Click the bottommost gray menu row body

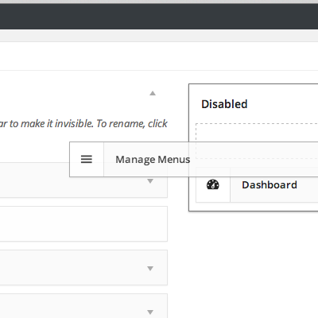coord(74,306)
